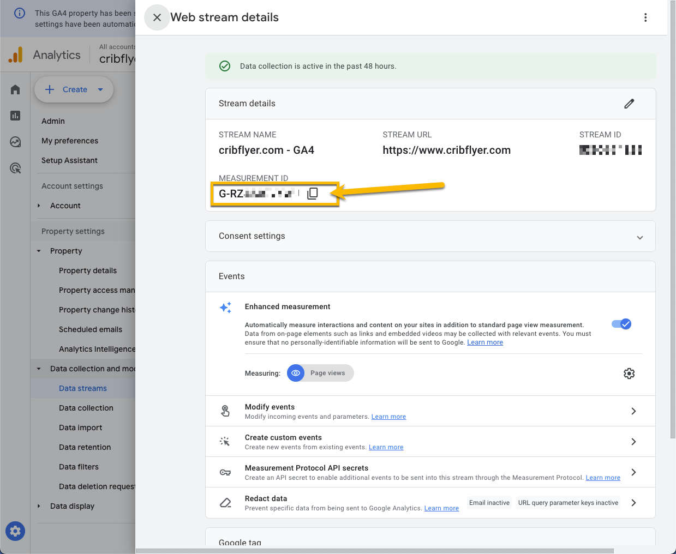Image resolution: width=676 pixels, height=554 pixels.
Task: Open Scheduled emails
Action: pyautogui.click(x=91, y=329)
